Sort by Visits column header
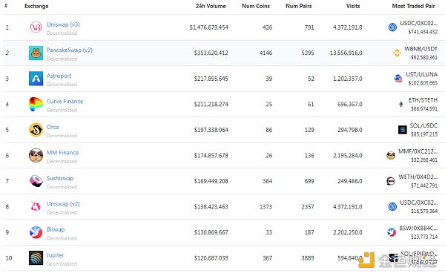The image size is (445, 276). point(353,6)
